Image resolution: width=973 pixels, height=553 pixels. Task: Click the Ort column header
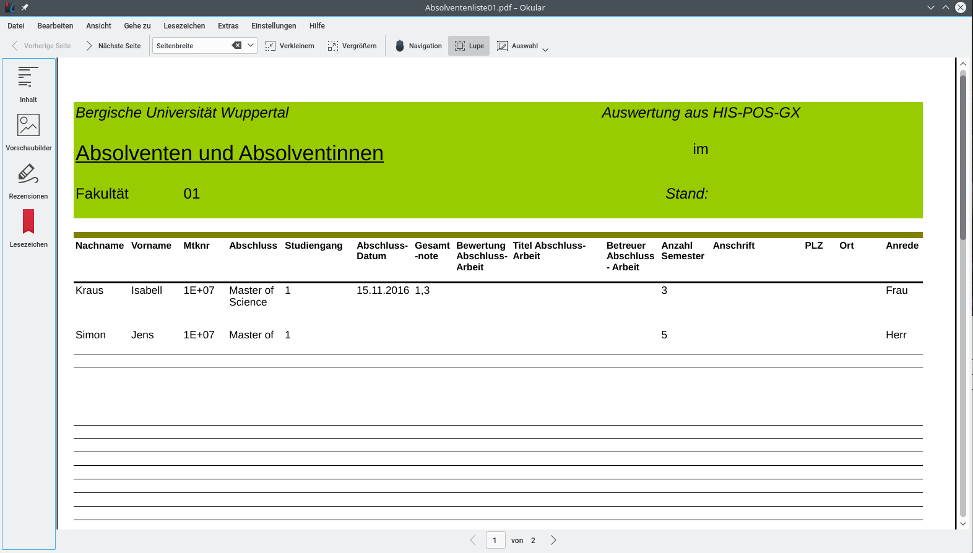coord(847,246)
